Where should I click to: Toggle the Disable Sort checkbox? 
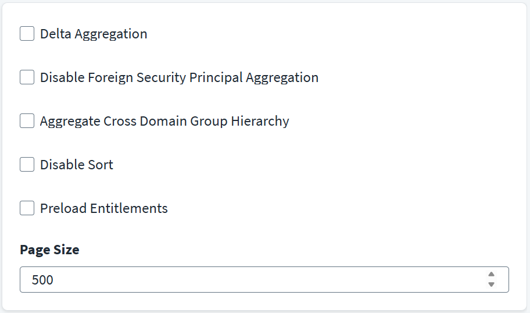click(27, 165)
